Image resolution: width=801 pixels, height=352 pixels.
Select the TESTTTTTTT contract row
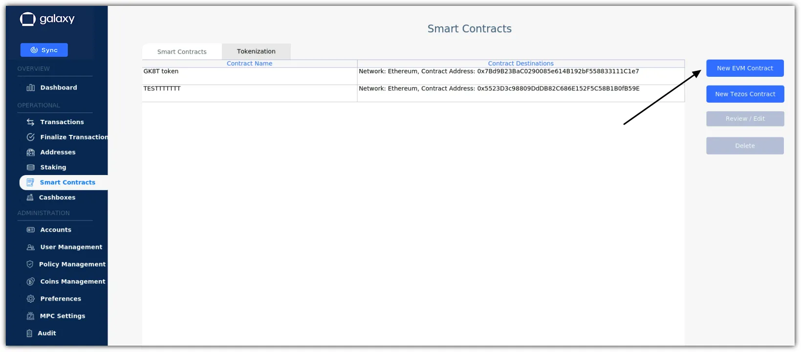413,93
